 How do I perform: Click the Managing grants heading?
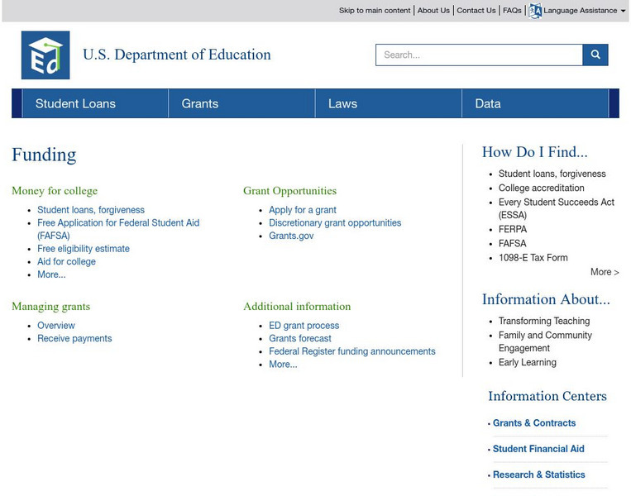pos(50,307)
